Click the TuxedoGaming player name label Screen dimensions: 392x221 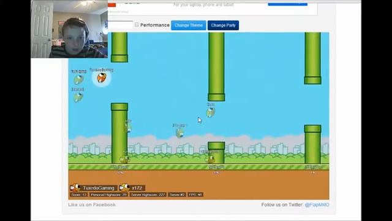tap(99, 188)
